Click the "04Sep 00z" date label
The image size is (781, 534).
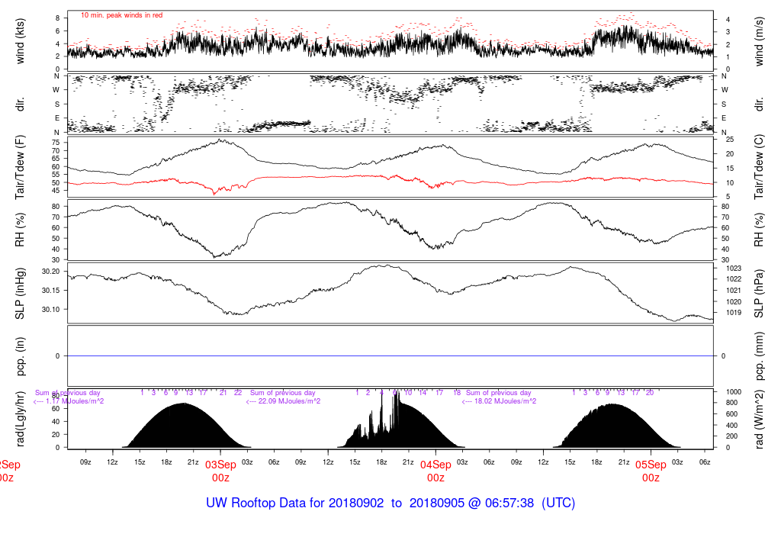(x=435, y=471)
